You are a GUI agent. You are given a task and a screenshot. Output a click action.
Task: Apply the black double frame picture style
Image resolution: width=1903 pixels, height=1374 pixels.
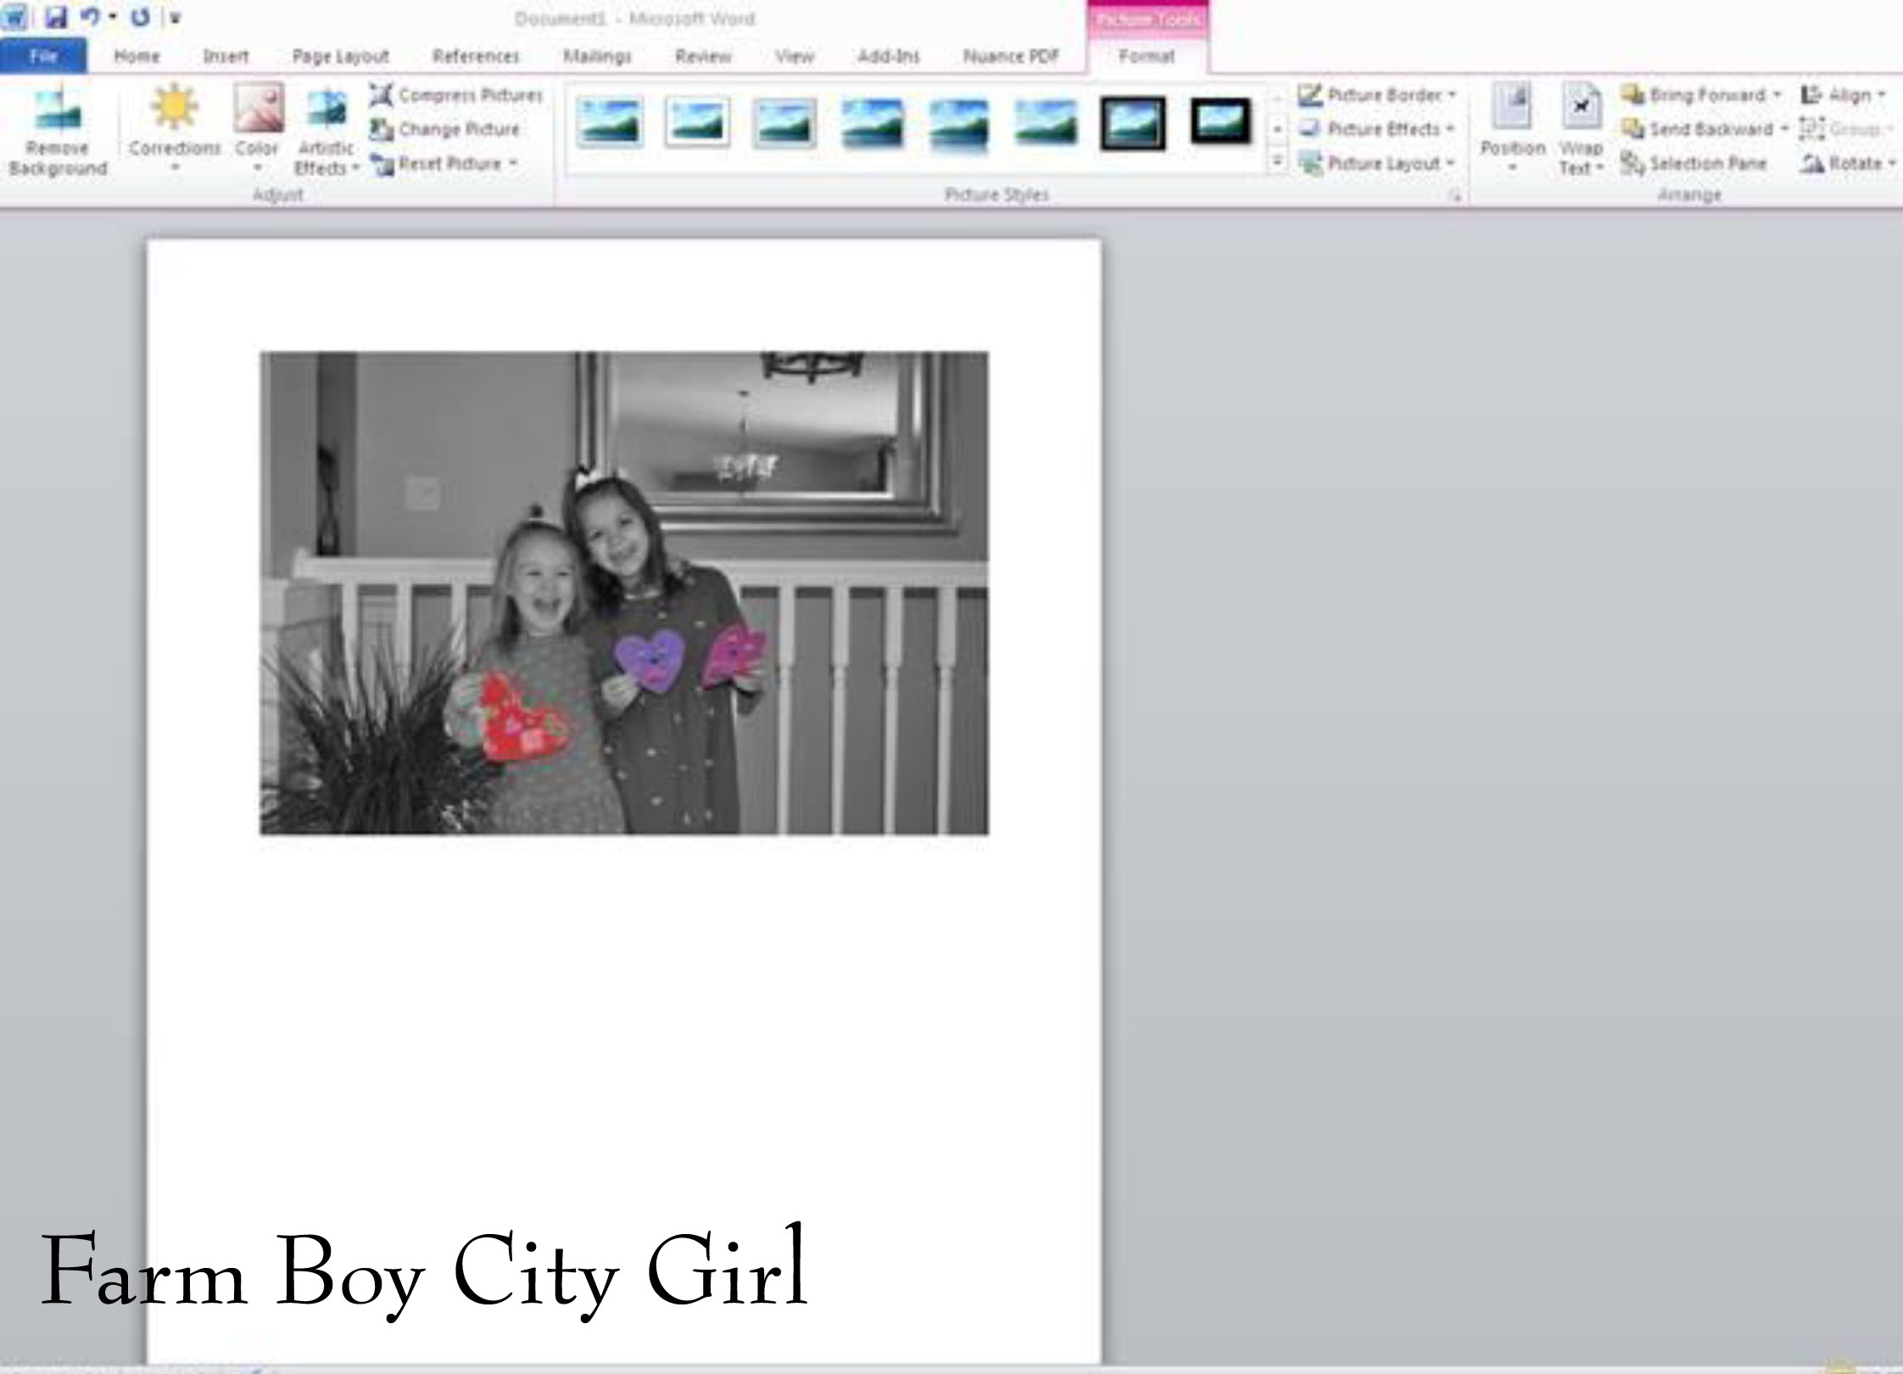1133,124
